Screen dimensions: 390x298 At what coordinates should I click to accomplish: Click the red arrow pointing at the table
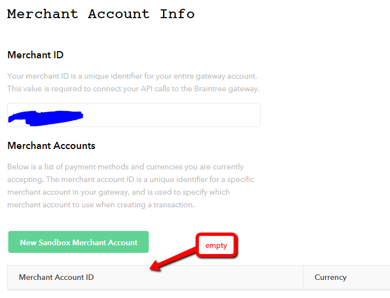tap(174, 260)
